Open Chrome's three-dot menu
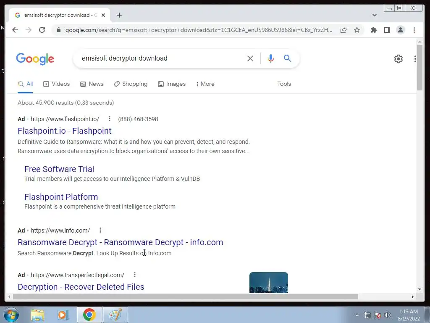 [414, 30]
